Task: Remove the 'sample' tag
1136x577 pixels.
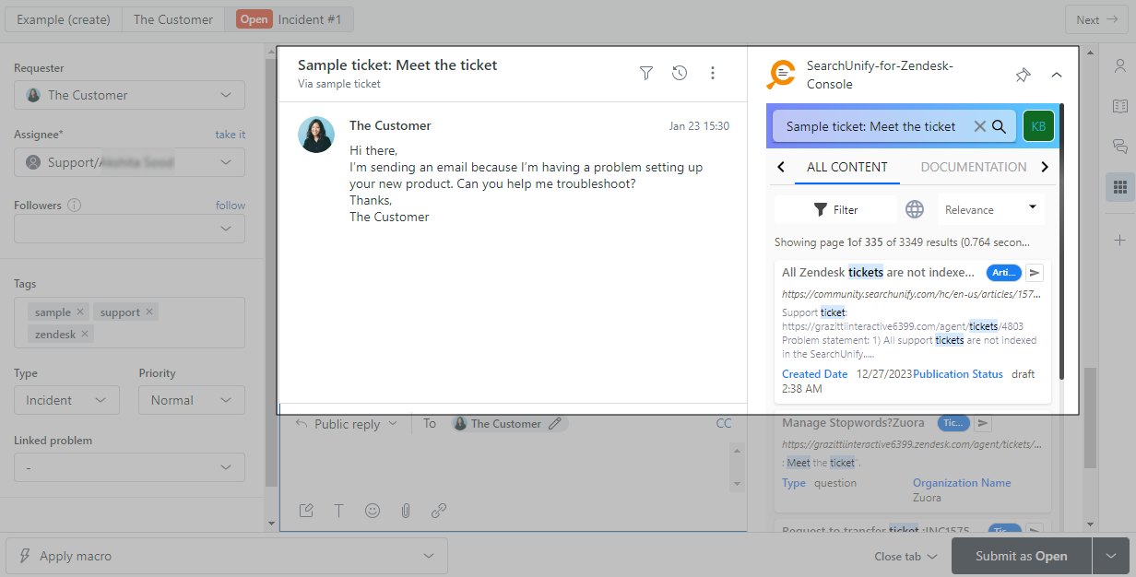Action: (x=80, y=312)
